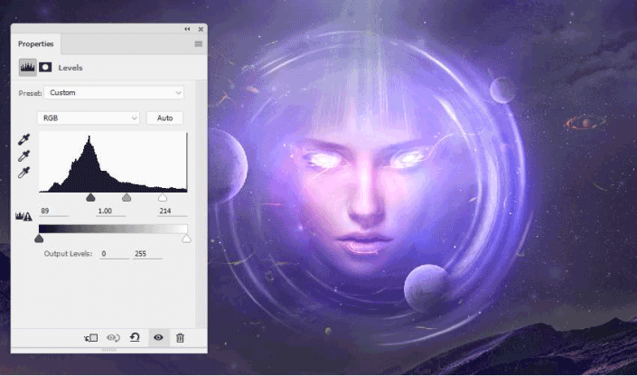The width and height of the screenshot is (637, 376).
Task: Click the highlight input field showing 214
Action: point(173,211)
